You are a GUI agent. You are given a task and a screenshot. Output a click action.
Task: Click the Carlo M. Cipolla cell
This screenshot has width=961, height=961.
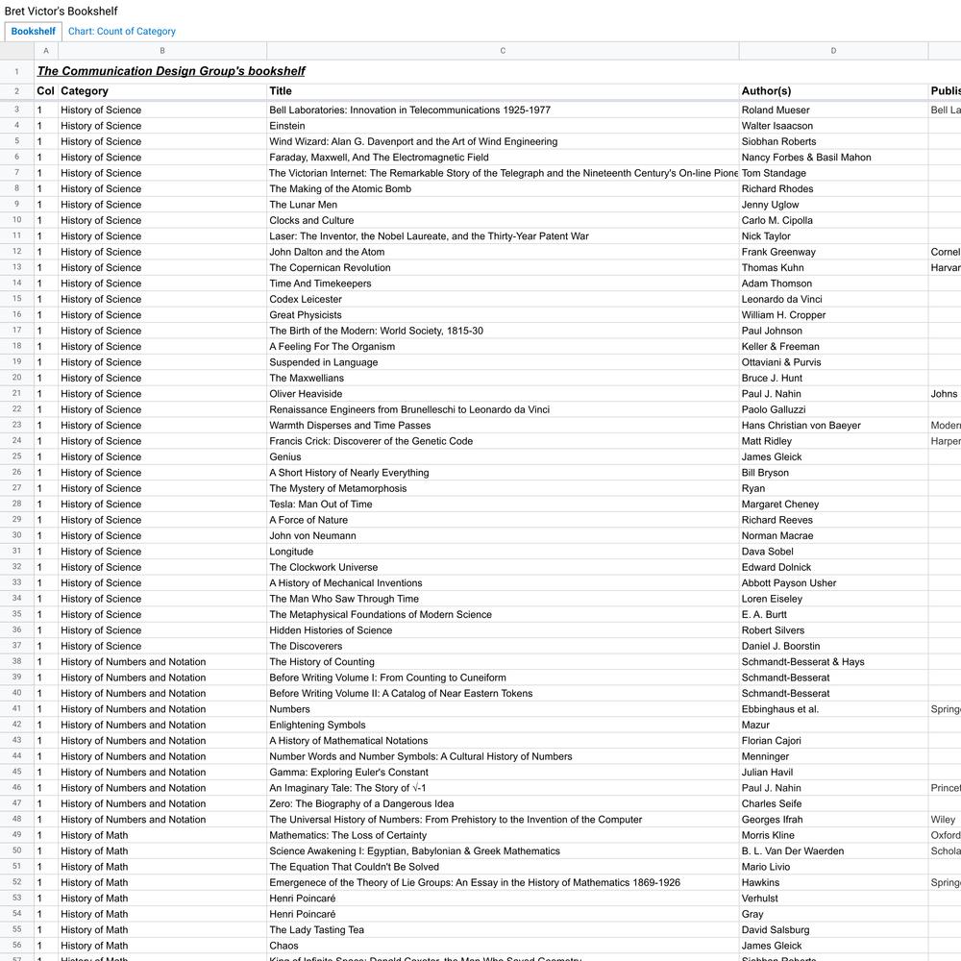[x=833, y=221]
